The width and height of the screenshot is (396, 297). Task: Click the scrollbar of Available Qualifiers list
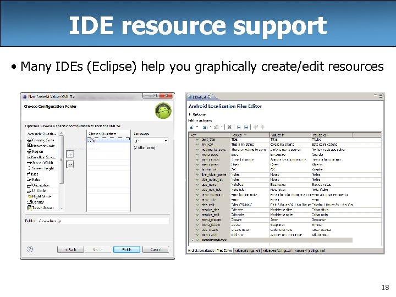click(62, 159)
